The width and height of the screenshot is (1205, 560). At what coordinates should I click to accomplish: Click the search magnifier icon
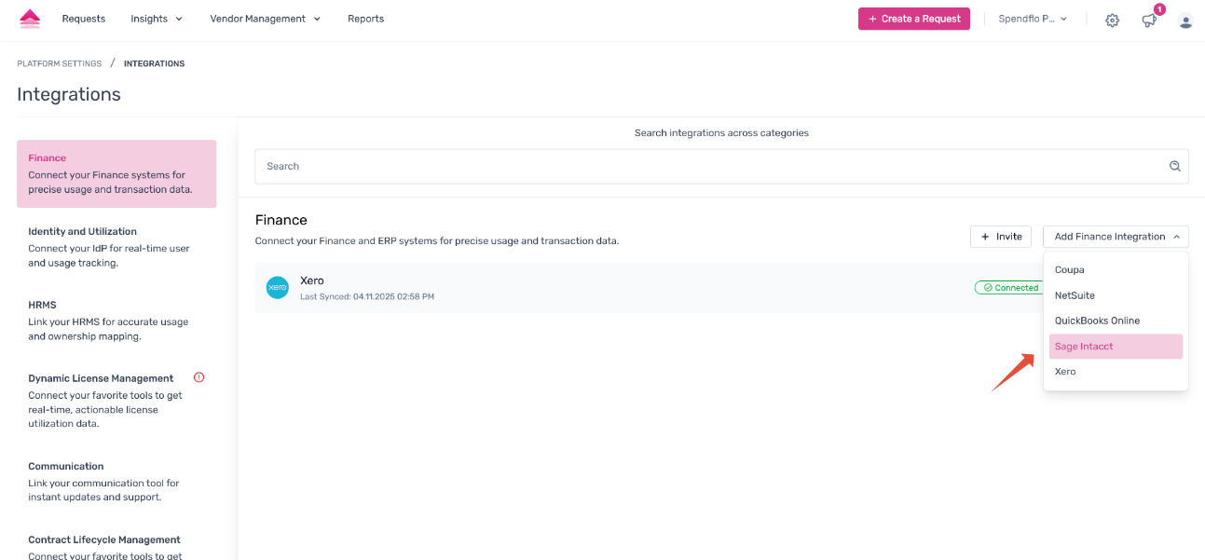coord(1174,165)
